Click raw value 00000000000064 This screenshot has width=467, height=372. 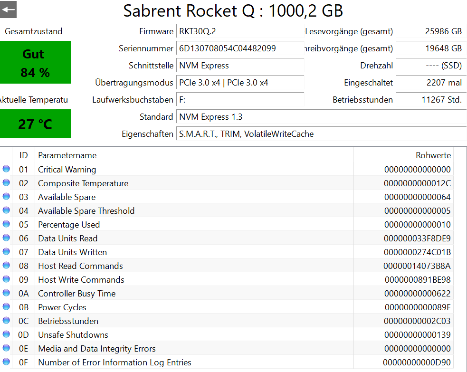[417, 197]
